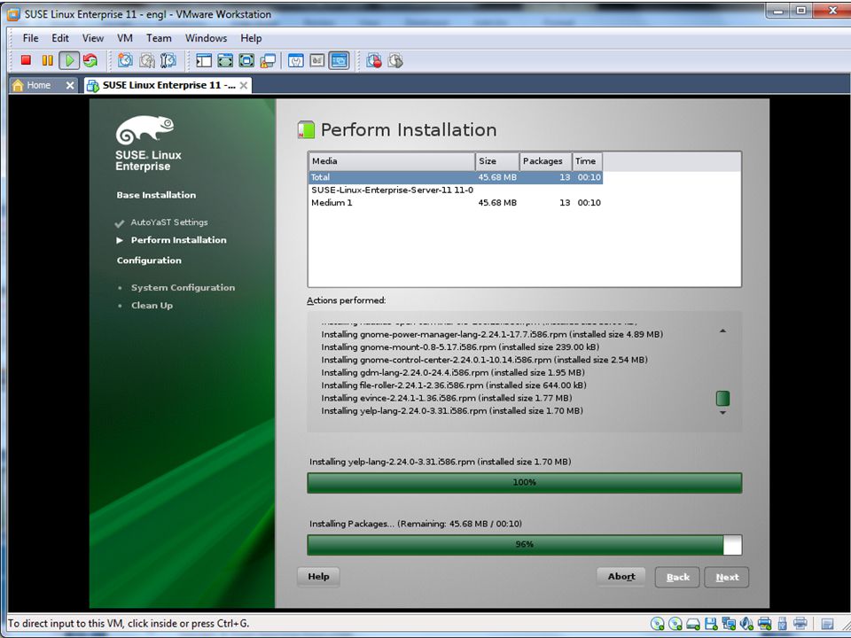This screenshot has width=851, height=638.
Task: Select the SUSE Linux Enterprise 11 tab
Action: click(168, 85)
